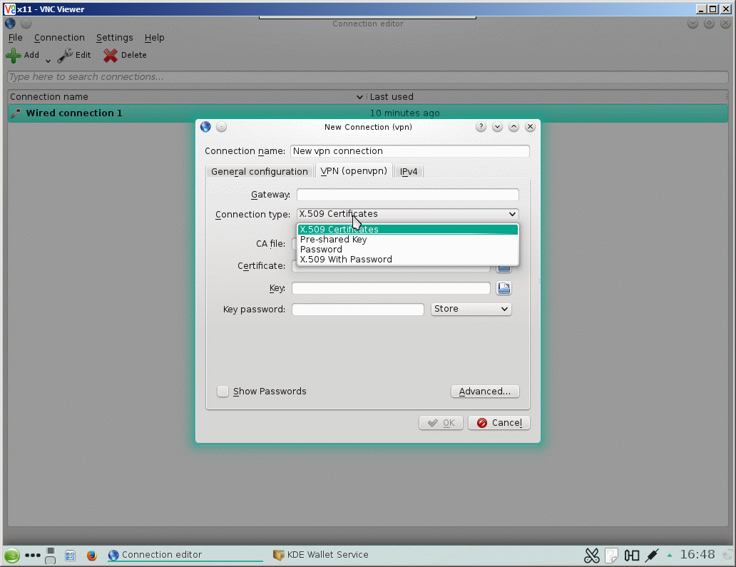
Task: Enable the Show Passwords checkbox
Action: 223,391
